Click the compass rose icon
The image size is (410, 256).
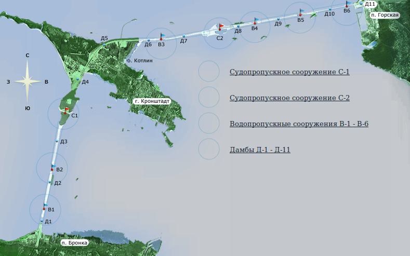point(27,80)
